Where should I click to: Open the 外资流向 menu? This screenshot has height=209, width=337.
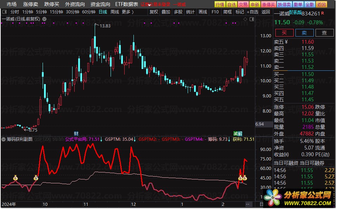click(x=75, y=4)
